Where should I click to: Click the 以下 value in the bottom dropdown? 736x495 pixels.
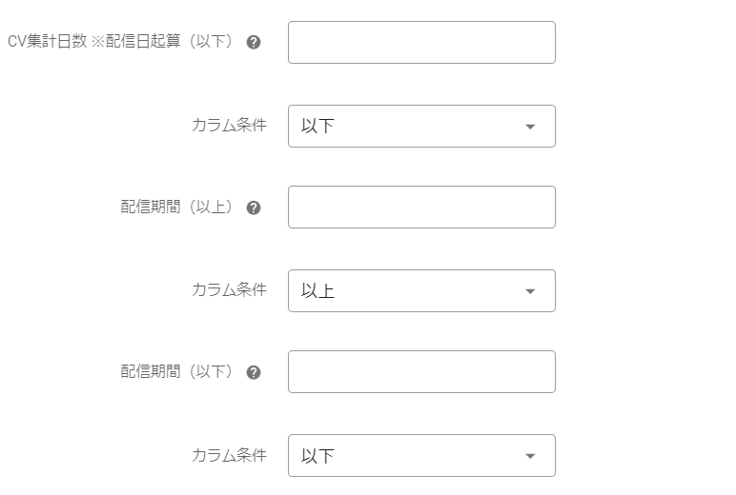pos(318,456)
